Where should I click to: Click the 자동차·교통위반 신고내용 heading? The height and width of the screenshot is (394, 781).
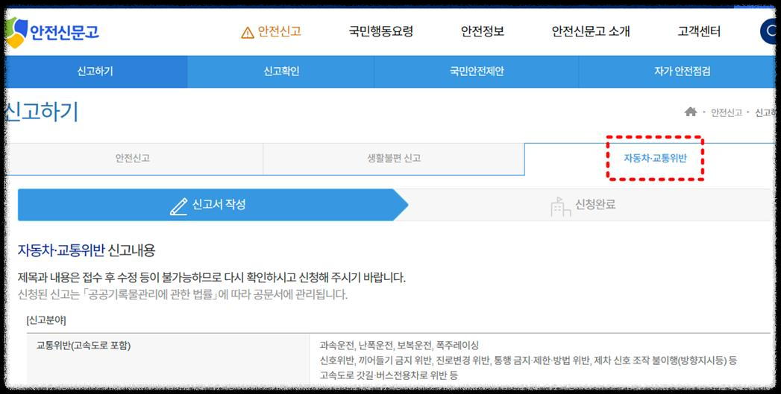coord(87,250)
